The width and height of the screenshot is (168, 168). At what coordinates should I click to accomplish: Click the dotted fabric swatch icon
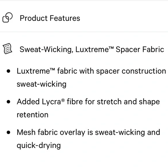(x=8, y=49)
